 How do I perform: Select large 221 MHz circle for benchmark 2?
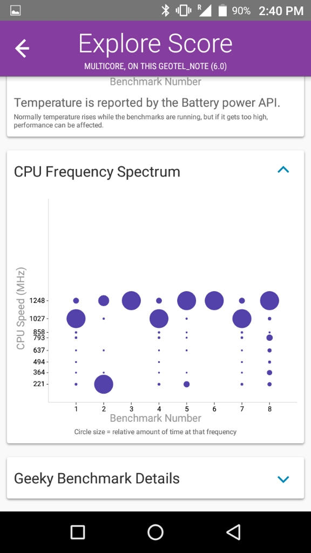coord(104,384)
